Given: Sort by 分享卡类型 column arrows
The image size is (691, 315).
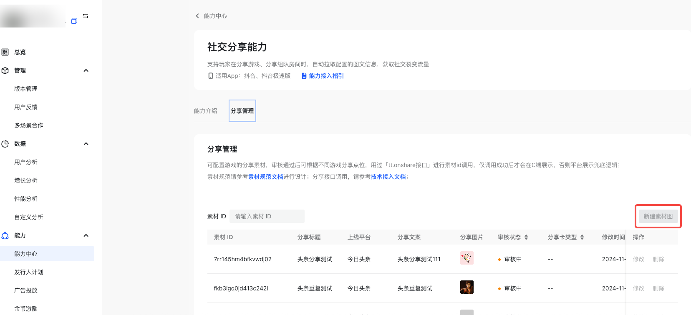Looking at the screenshot, I should [582, 237].
